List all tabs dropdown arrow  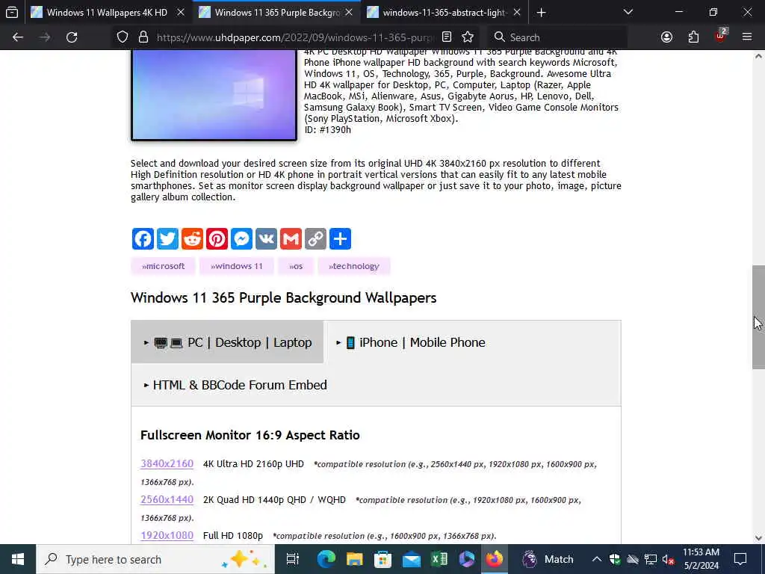coord(628,13)
